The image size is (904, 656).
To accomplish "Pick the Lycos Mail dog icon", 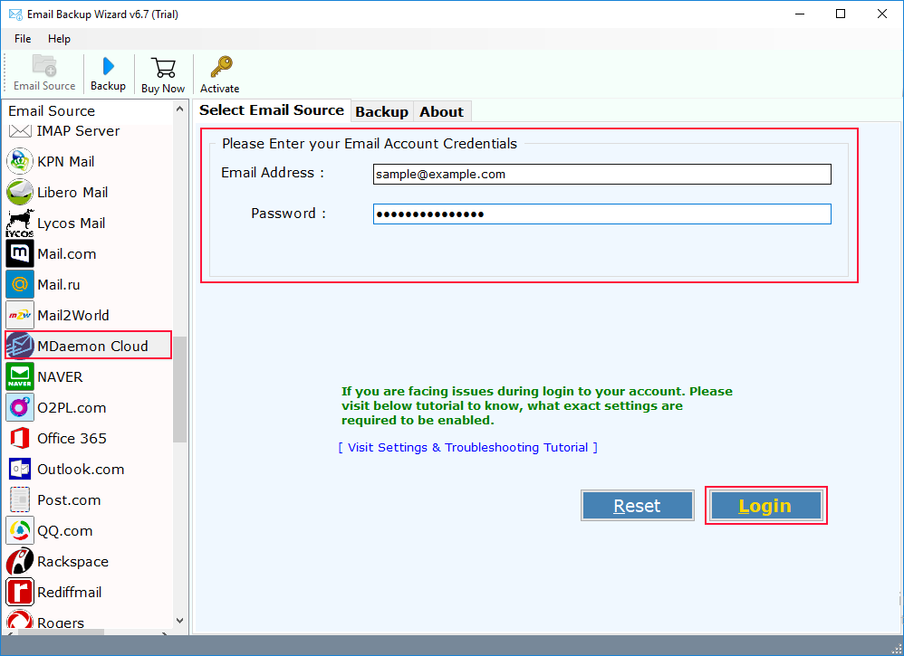I will (x=20, y=223).
